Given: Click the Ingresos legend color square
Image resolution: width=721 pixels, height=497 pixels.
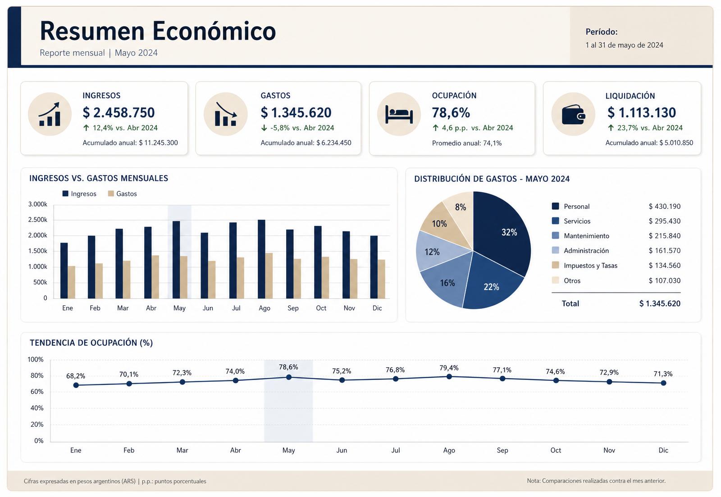Looking at the screenshot, I should click(x=65, y=194).
